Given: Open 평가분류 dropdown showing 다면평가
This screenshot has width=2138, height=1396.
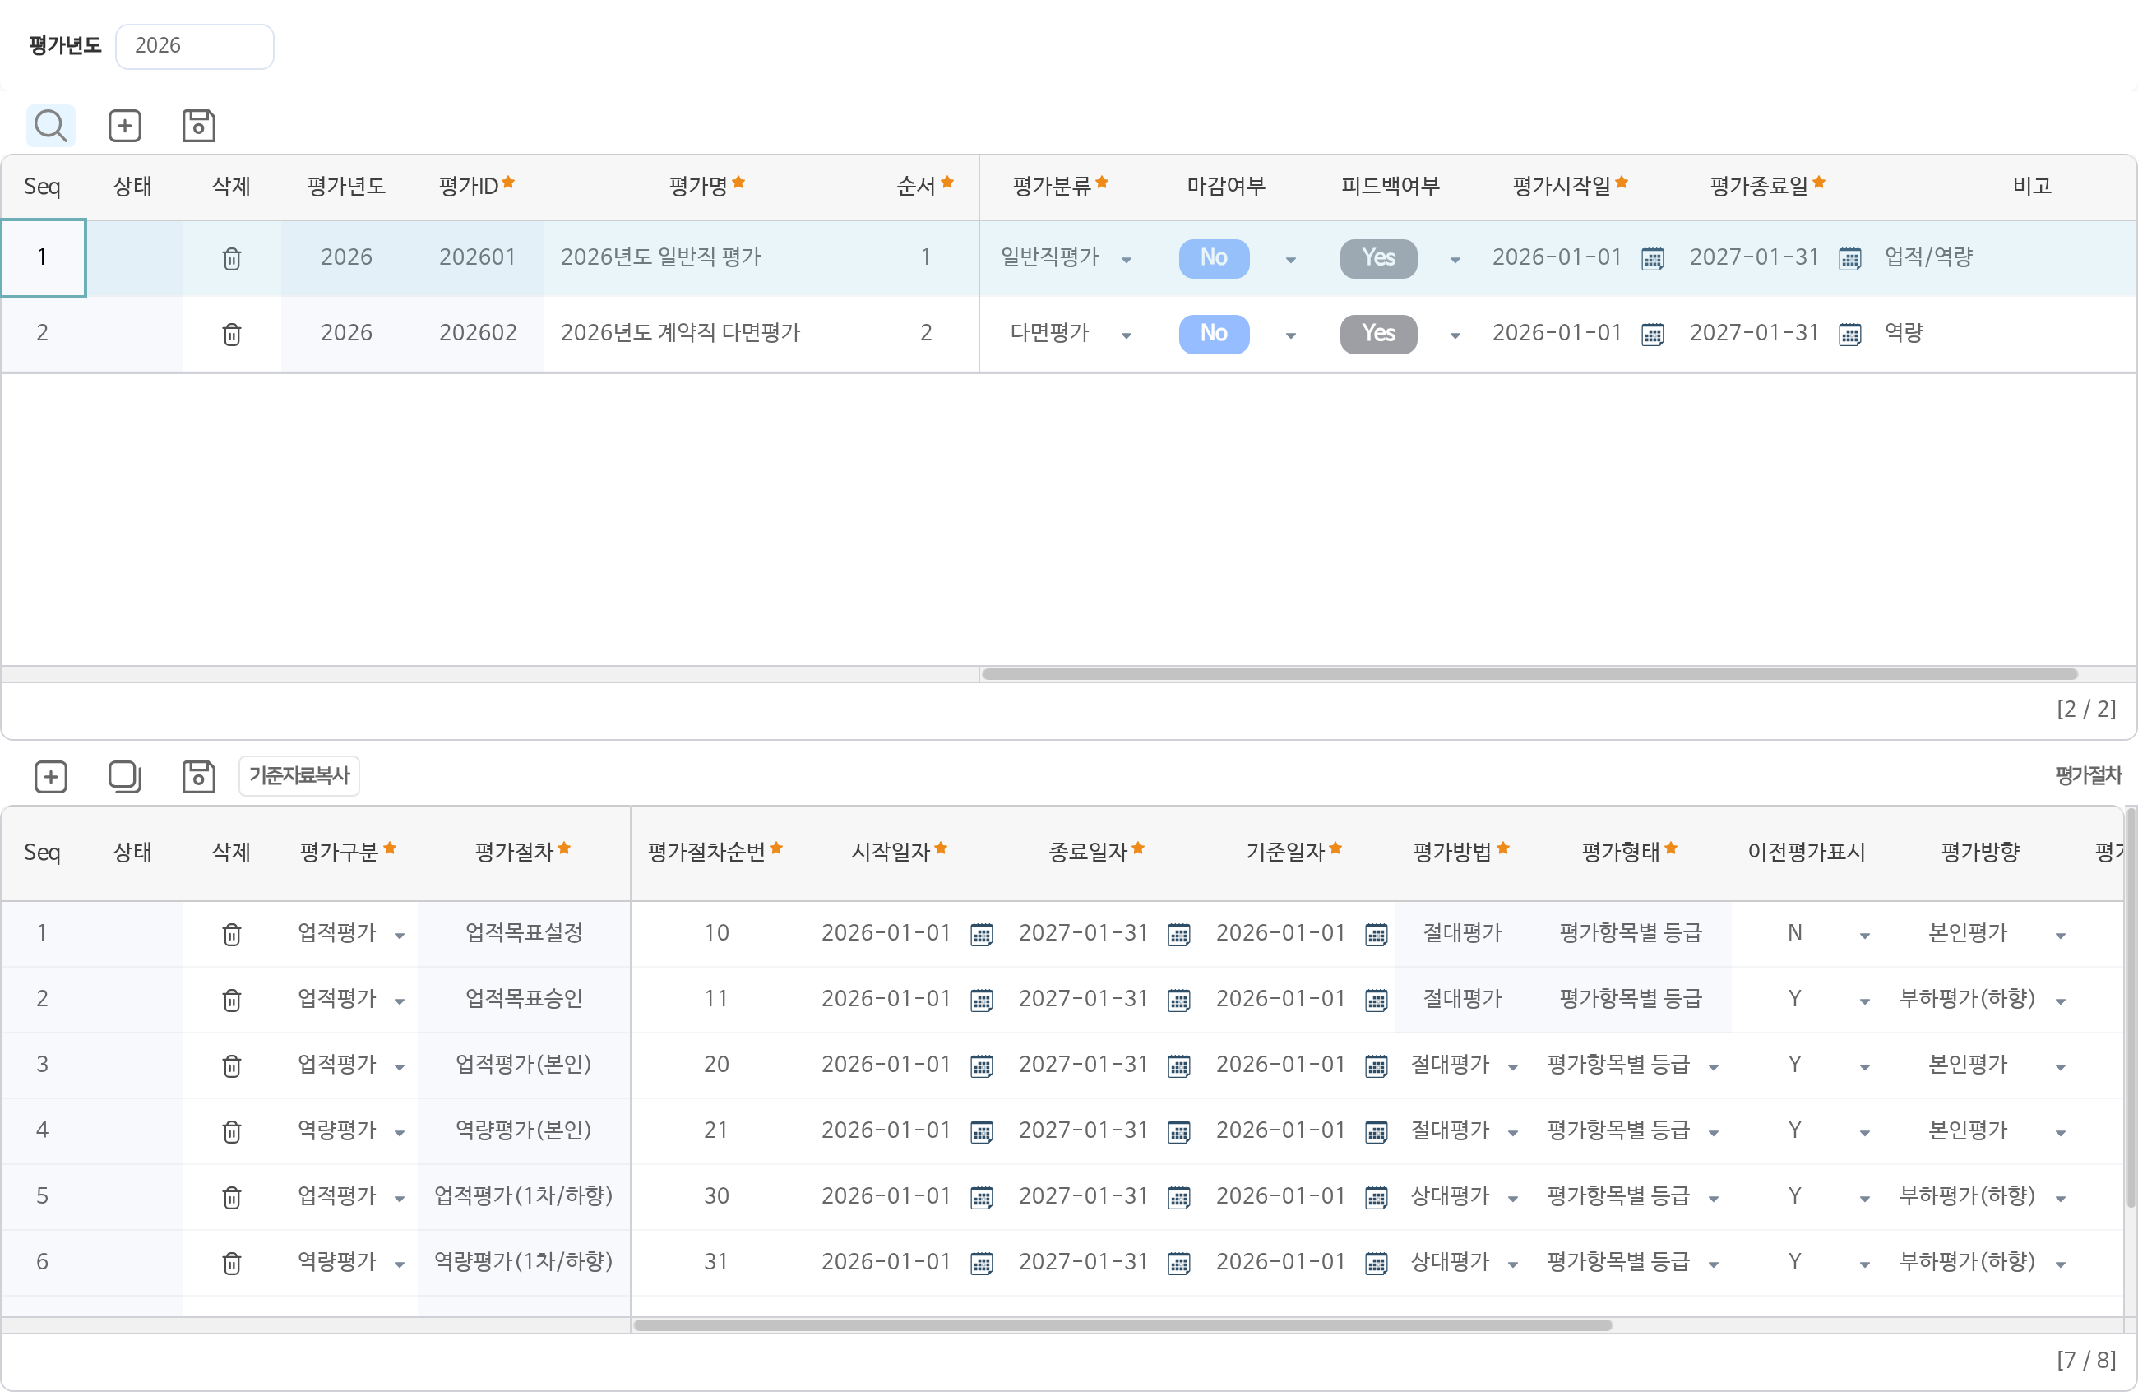Looking at the screenshot, I should (x=1126, y=335).
